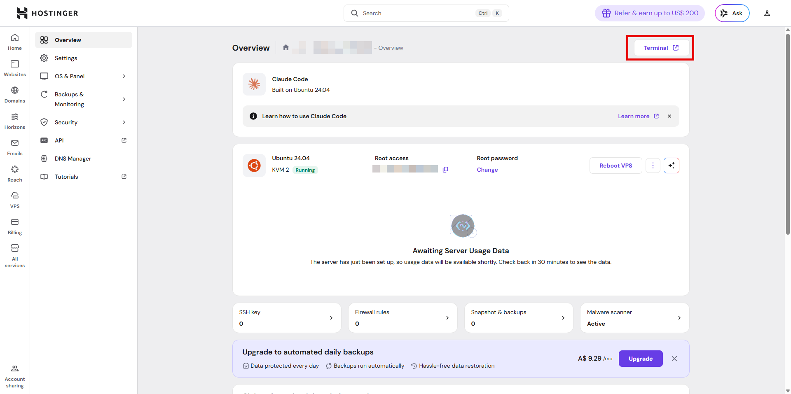The width and height of the screenshot is (791, 394).
Task: Click the Upgrade button
Action: (x=641, y=359)
